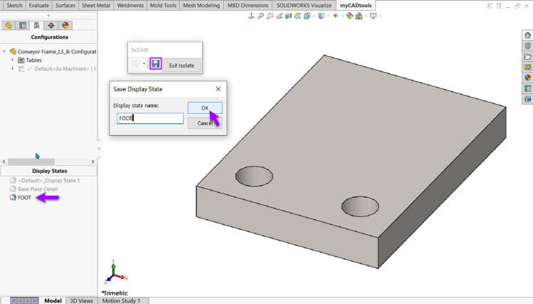
Task: Expand the Tables node
Action: tap(13, 61)
